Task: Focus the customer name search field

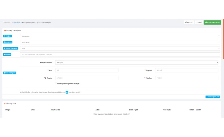Action: 120,55
